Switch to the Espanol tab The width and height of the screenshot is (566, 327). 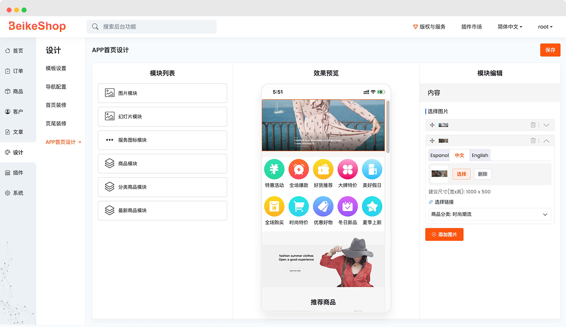click(x=439, y=155)
